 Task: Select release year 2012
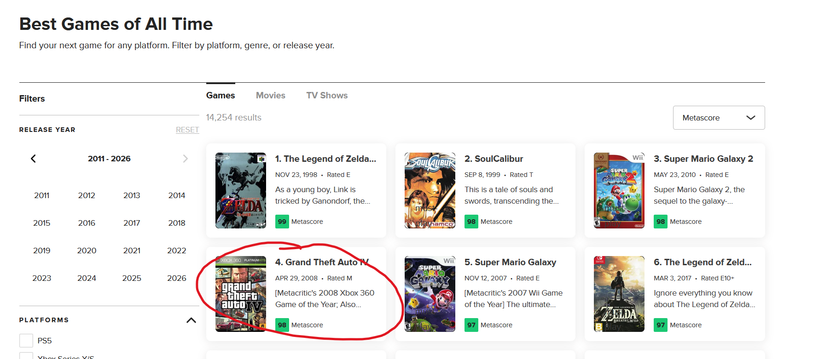87,195
